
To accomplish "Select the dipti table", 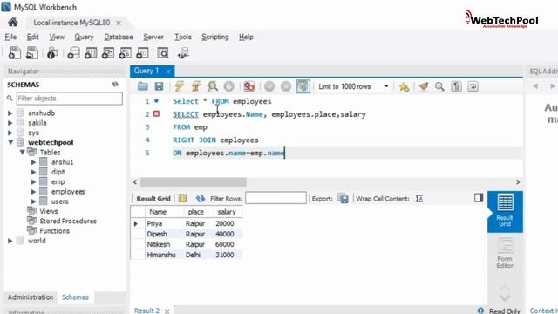I will [x=58, y=172].
